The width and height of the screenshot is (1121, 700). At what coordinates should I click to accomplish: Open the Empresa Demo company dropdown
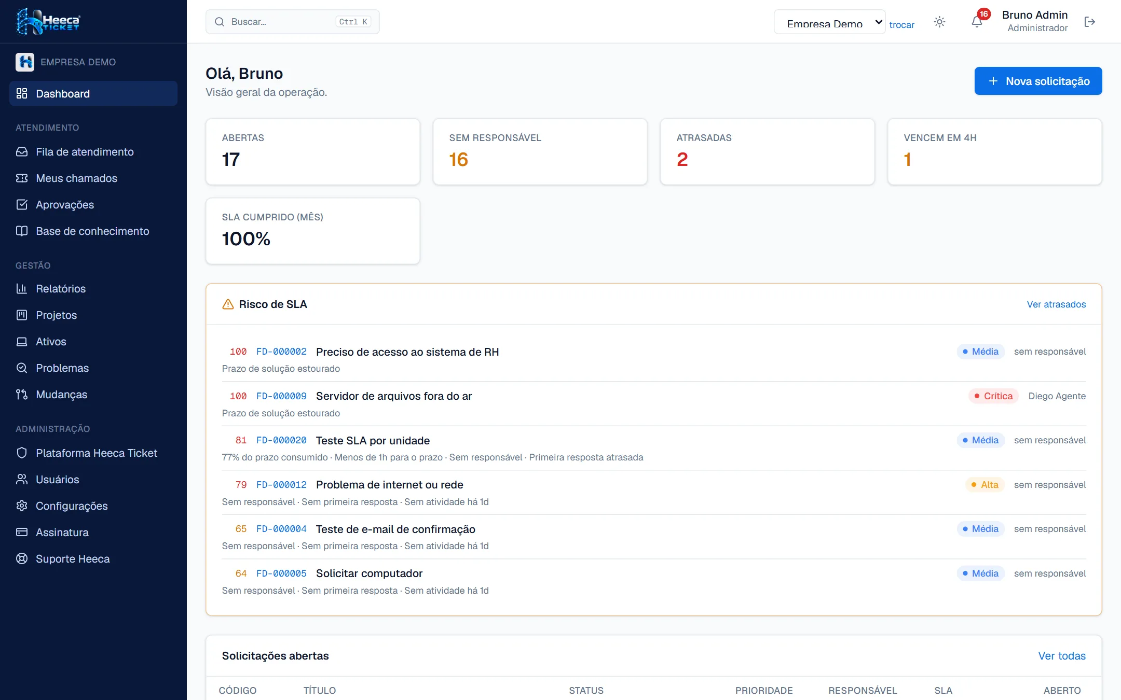(830, 22)
